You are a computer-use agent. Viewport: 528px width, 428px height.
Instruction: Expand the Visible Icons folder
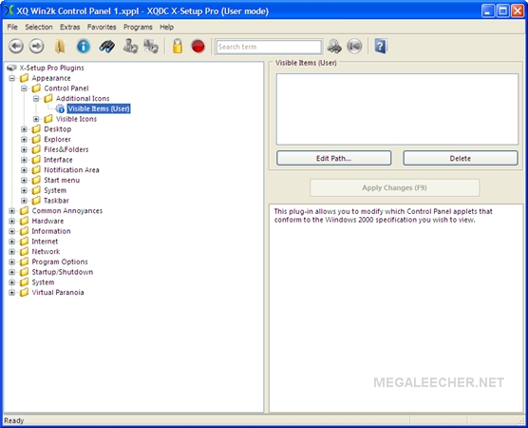tap(36, 119)
